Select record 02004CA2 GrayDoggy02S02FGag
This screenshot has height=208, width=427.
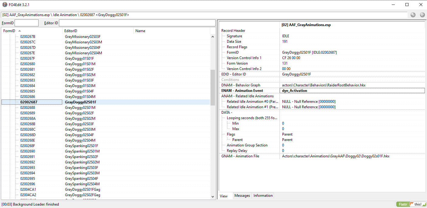pos(106,195)
